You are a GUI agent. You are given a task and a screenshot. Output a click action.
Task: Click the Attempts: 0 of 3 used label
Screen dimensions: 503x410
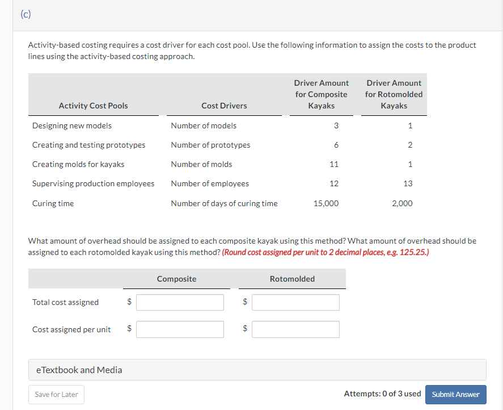382,394
